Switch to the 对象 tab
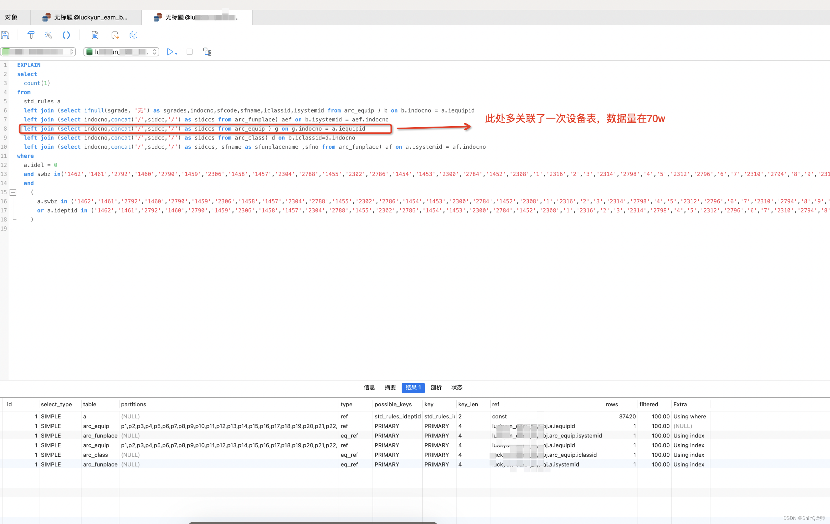The height and width of the screenshot is (524, 830). 11,17
